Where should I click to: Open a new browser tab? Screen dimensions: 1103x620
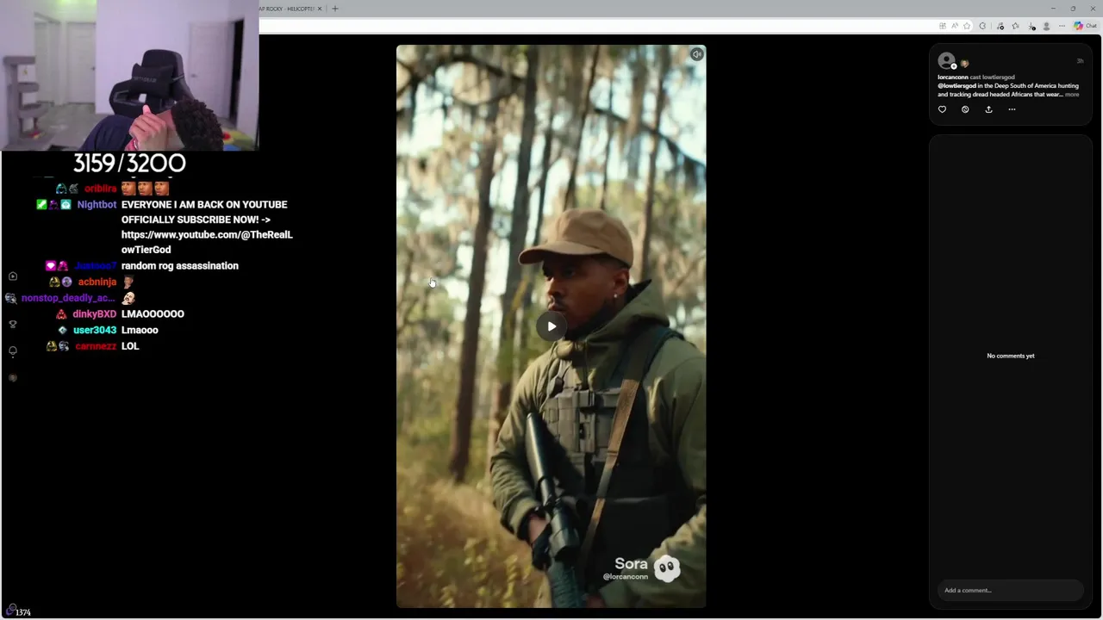335,9
